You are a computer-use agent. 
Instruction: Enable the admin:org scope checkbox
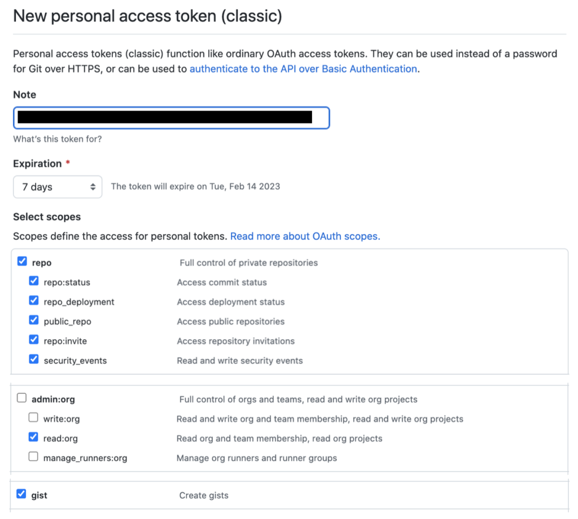point(21,398)
